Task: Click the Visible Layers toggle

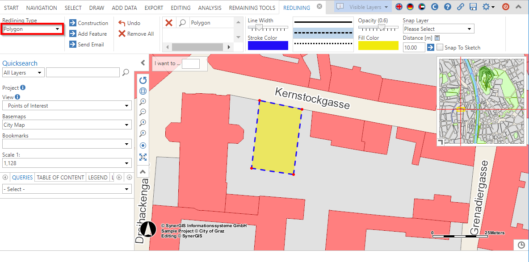Action: coord(362,7)
